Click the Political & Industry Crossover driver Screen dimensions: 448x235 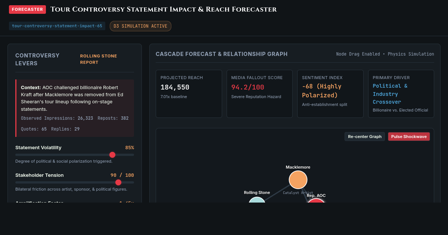[390, 94]
